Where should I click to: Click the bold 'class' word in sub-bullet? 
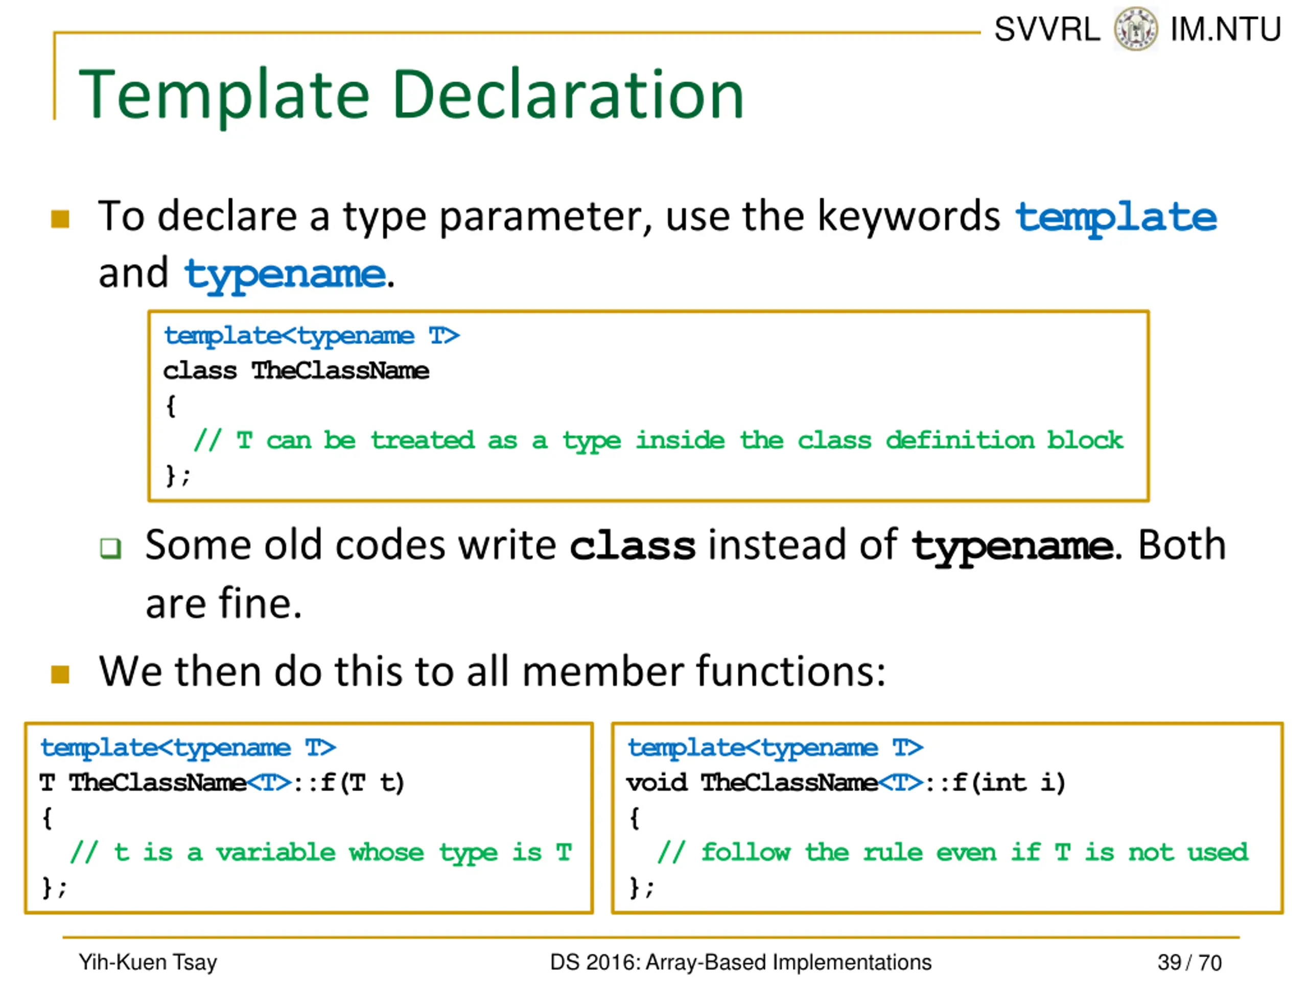click(632, 546)
